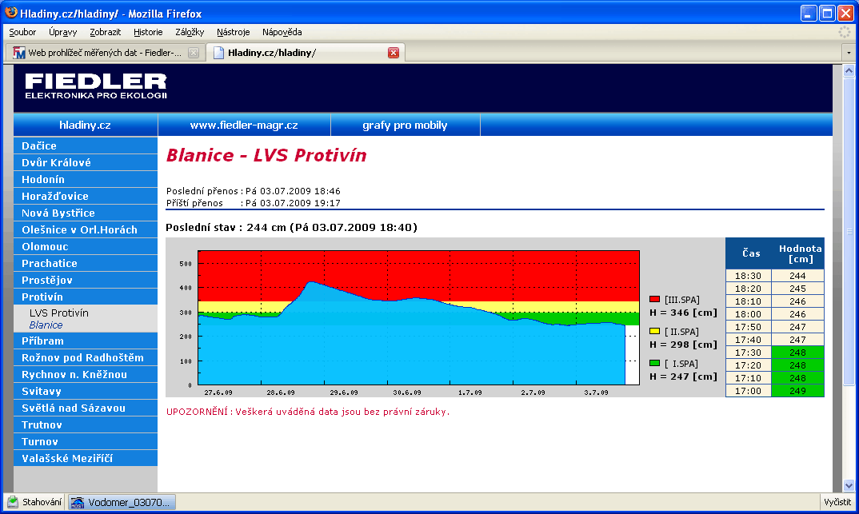The height and width of the screenshot is (514, 859).
Task: Open the Úpravy menu
Action: (62, 32)
